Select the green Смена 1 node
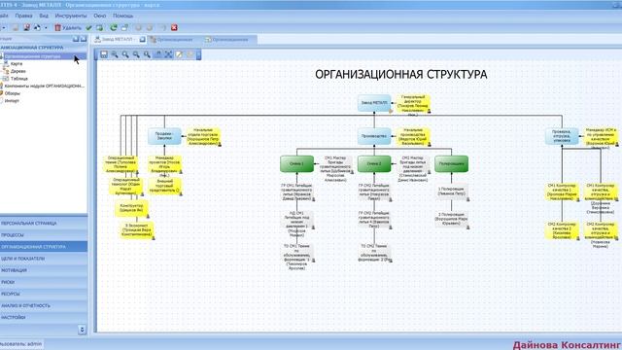Viewport: 622px width, 350px height. pyautogui.click(x=296, y=163)
